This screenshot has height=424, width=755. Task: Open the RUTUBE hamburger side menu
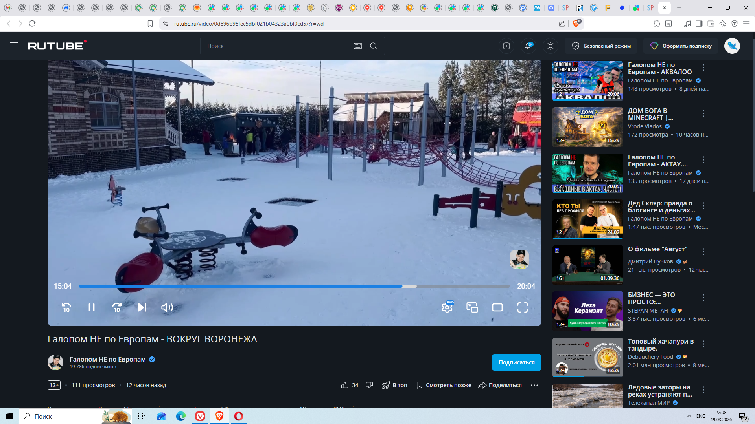pyautogui.click(x=14, y=46)
